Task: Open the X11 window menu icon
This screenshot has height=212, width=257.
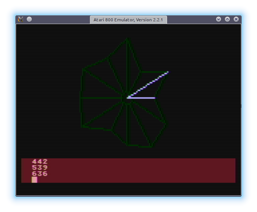Action: (21, 19)
